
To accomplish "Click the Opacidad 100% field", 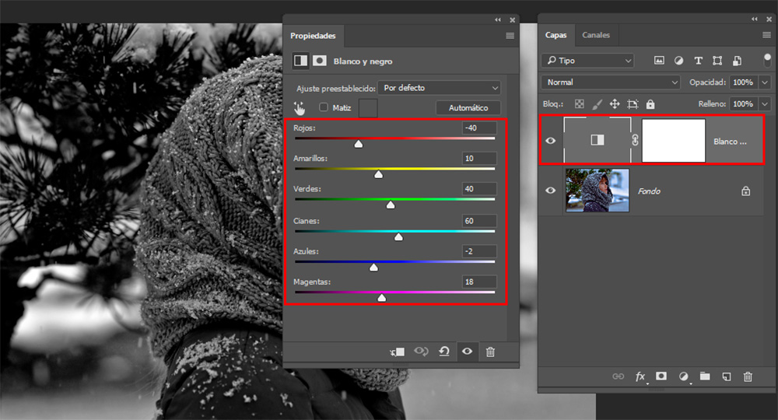I will coord(745,82).
